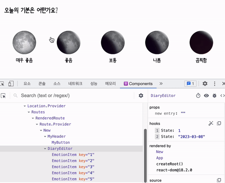
Task: Collapse the New component node
Action: point(41,131)
